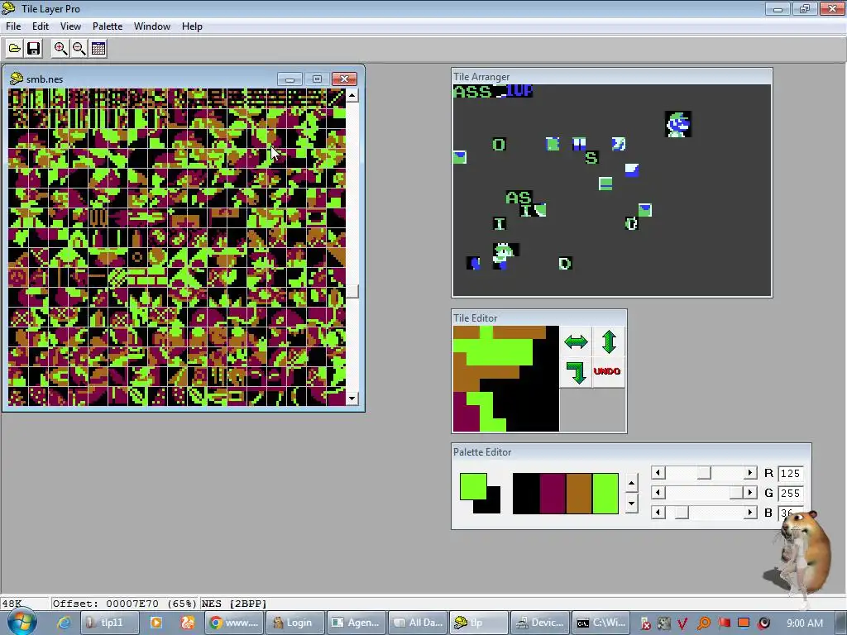Click the background black color indicator

492,505
